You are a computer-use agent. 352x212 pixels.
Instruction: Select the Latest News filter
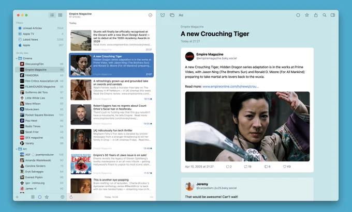tap(40, 39)
